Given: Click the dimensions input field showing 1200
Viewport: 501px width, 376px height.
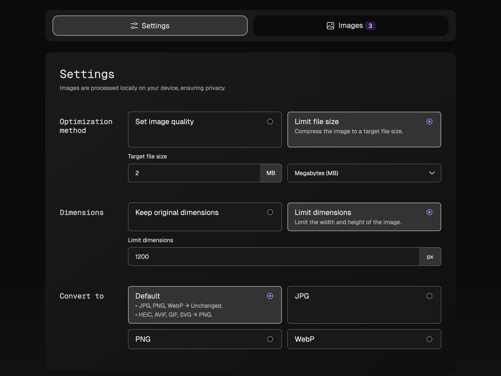Looking at the screenshot, I should point(273,257).
